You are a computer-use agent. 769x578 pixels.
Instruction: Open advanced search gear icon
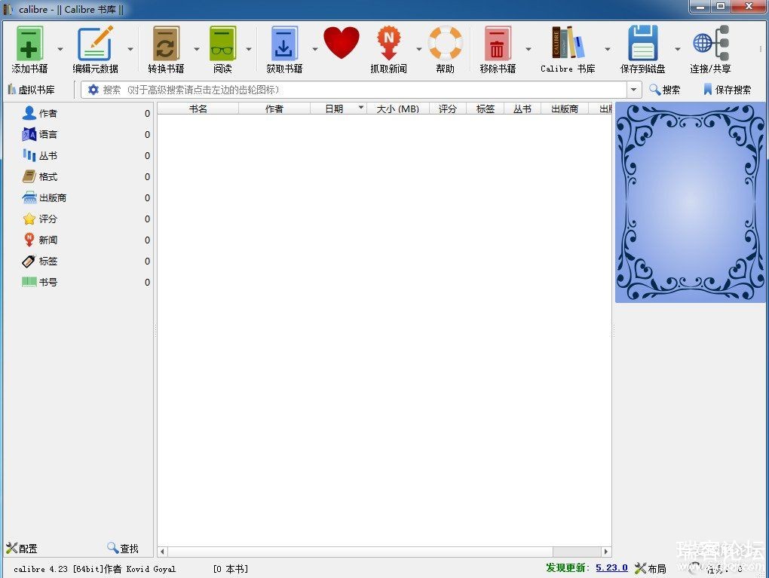click(x=93, y=90)
